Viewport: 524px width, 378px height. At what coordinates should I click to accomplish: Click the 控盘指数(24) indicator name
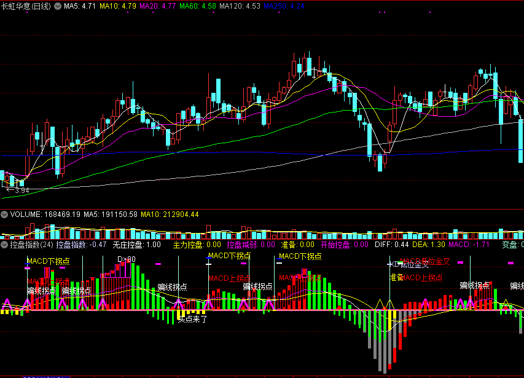click(31, 245)
